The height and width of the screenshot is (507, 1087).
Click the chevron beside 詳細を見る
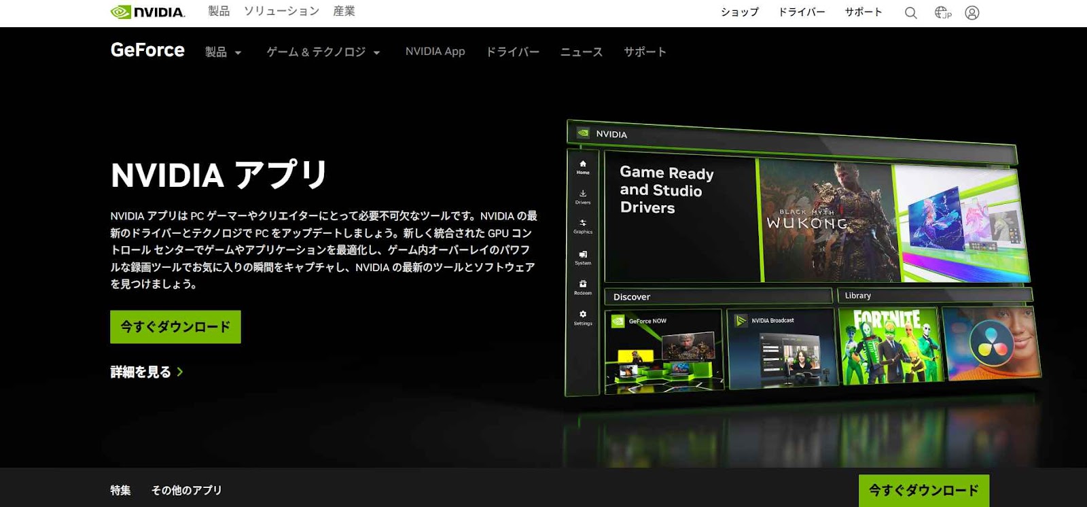point(180,372)
